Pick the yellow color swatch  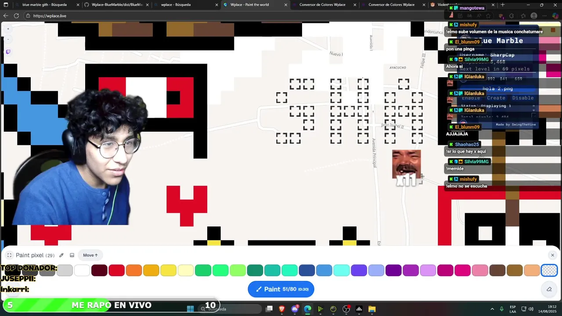coord(169,270)
